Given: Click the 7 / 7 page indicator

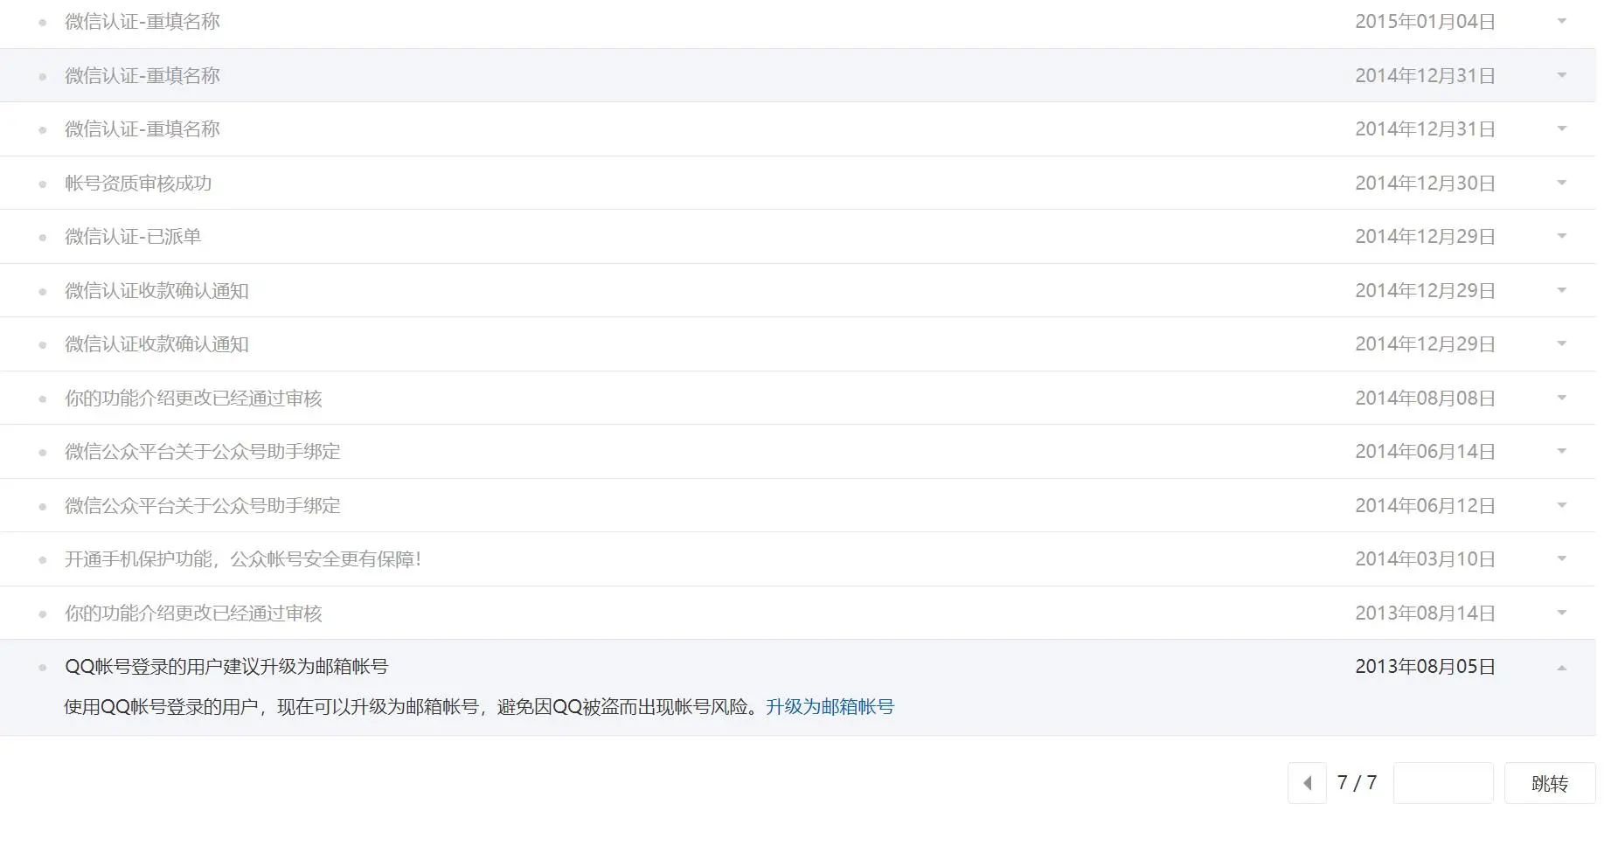Looking at the screenshot, I should [x=1357, y=782].
